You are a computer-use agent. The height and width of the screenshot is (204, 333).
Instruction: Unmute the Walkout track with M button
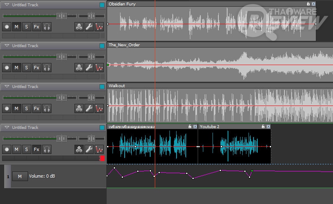pos(17,108)
